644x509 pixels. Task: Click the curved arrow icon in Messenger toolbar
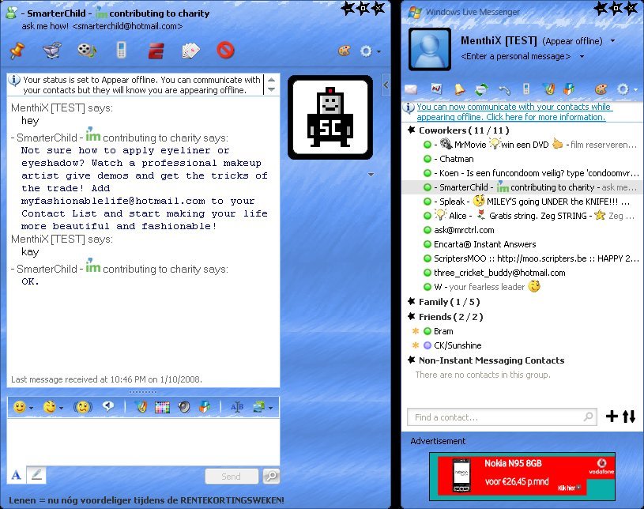pyautogui.click(x=505, y=89)
